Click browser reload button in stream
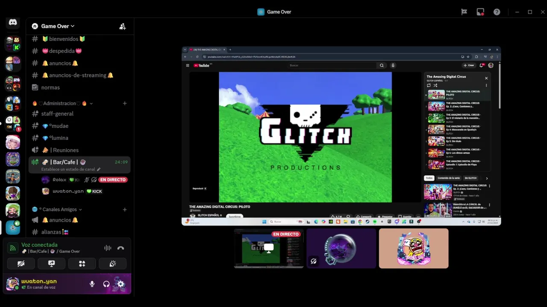This screenshot has width=547, height=307. (x=197, y=57)
